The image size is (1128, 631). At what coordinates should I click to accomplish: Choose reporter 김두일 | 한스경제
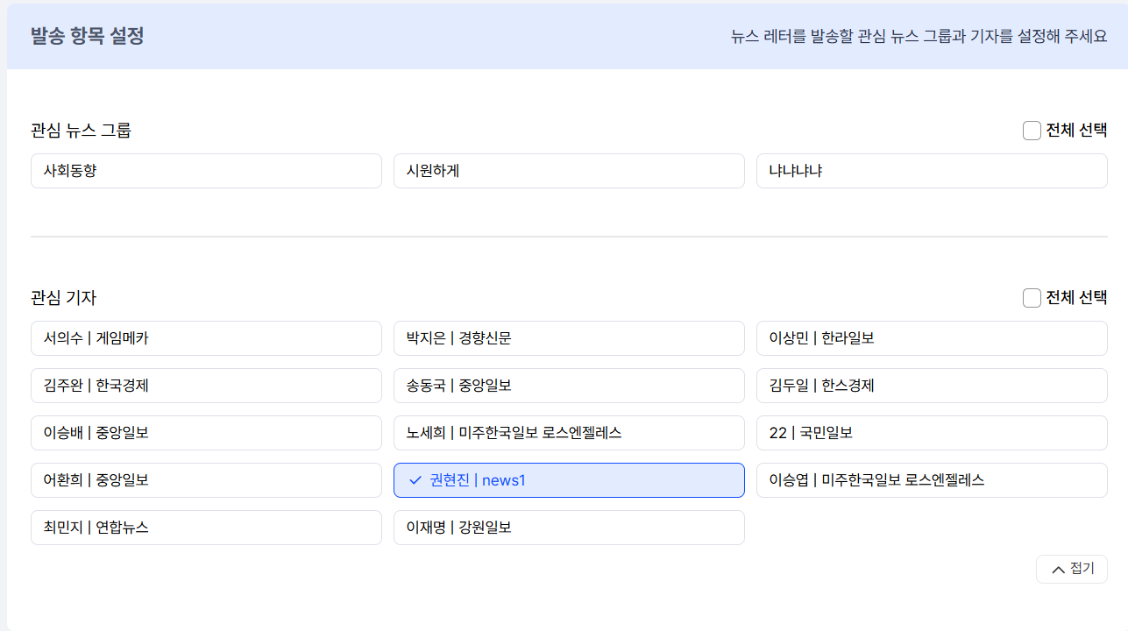932,386
